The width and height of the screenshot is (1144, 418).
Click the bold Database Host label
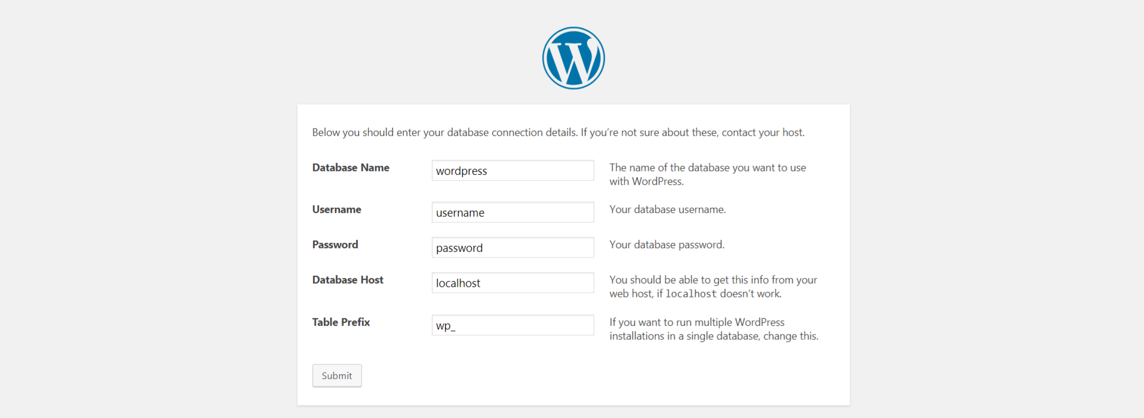348,280
